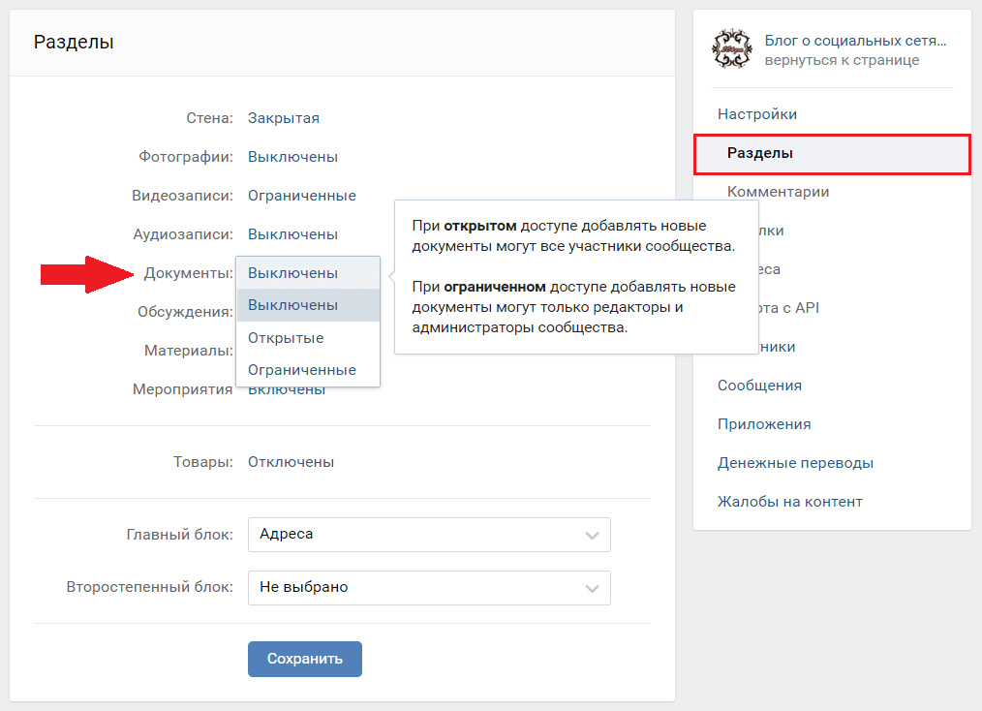Switch to the Комментарии section
The image size is (982, 711).
point(778,192)
